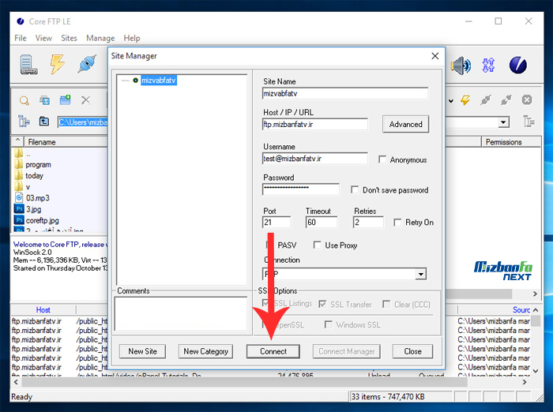Screen dimensions: 553x412
Task: Click the reconnect plug icon in the toolbar
Action: [87, 64]
